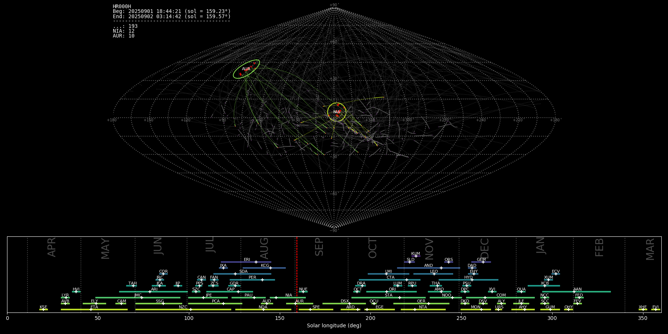Click the NTA shower label on the timeline
The width and height of the screenshot is (668, 334).
click(x=423, y=307)
